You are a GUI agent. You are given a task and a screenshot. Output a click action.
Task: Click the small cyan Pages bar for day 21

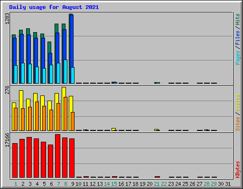pos(158,83)
